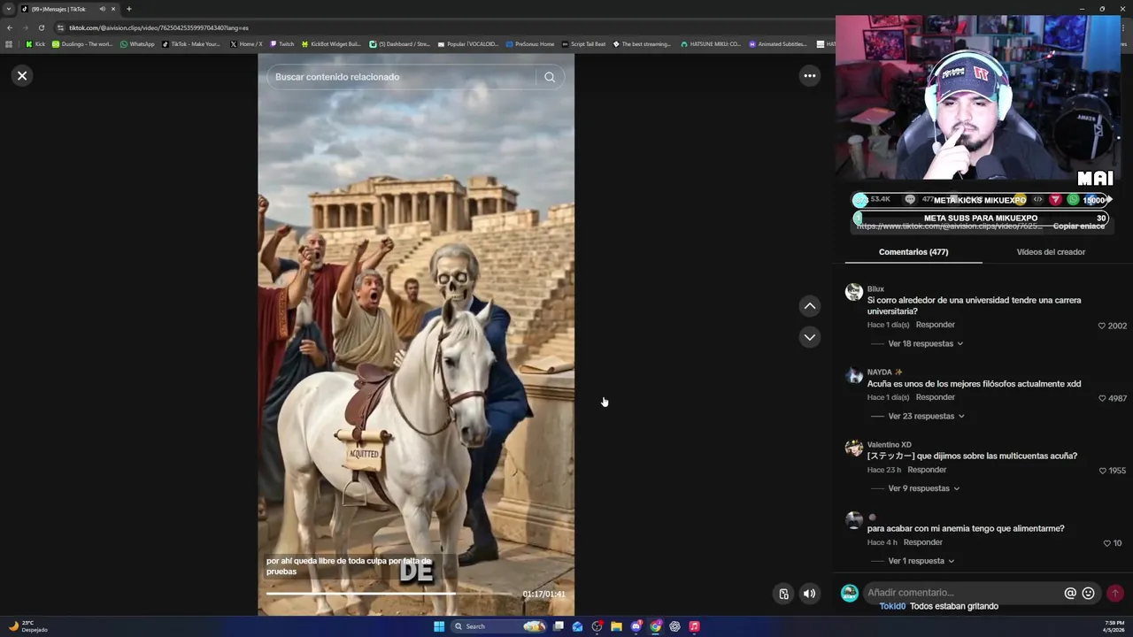The width and height of the screenshot is (1133, 637).
Task: Reply to NAYDA's comment via Responder
Action: pos(935,397)
